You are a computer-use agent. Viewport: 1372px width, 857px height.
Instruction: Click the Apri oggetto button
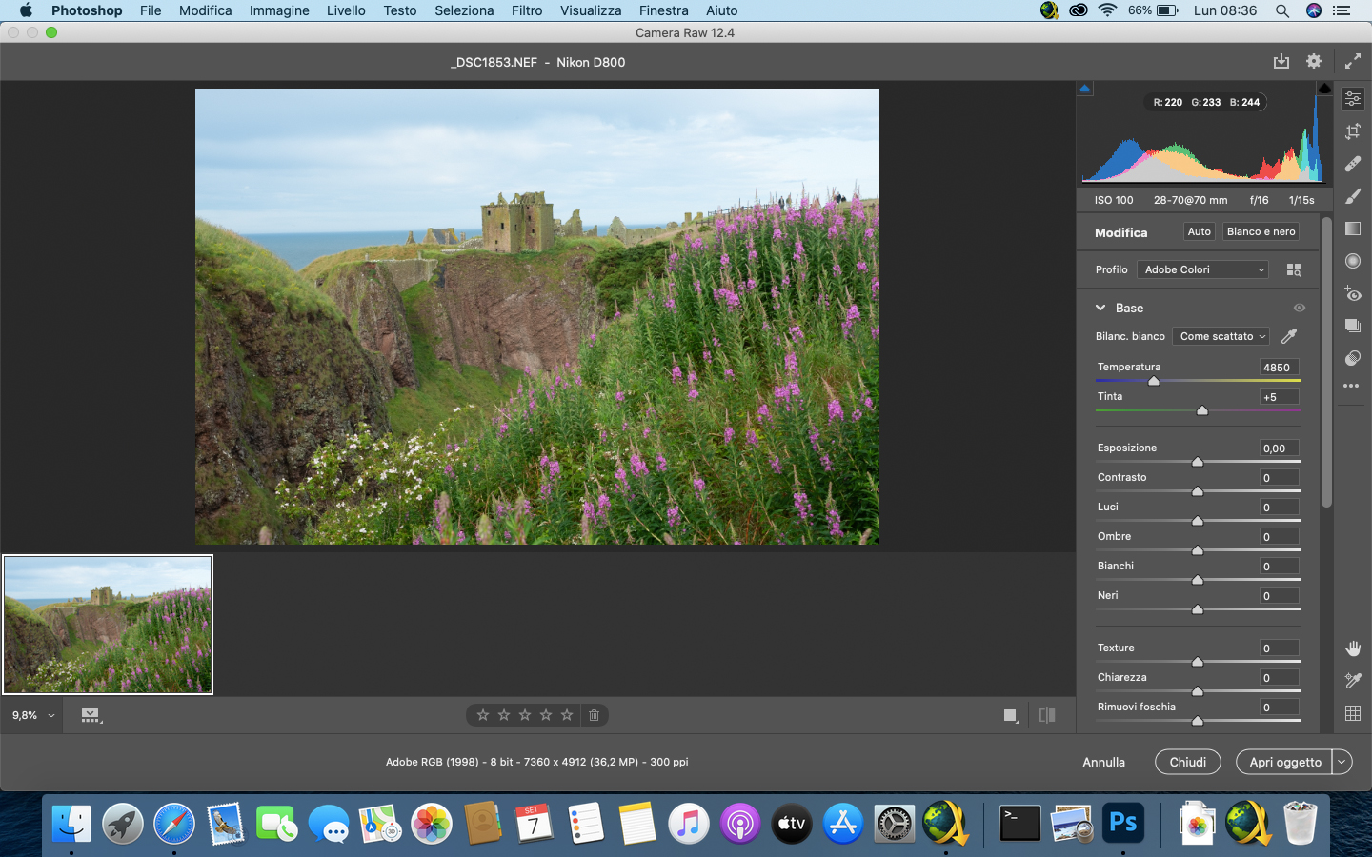1284,762
